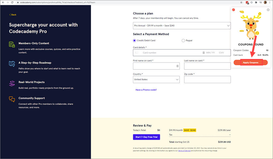Click the Community Support heading
Image resolution: width=273 pixels, height=159 pixels.
pyautogui.click(x=32, y=98)
